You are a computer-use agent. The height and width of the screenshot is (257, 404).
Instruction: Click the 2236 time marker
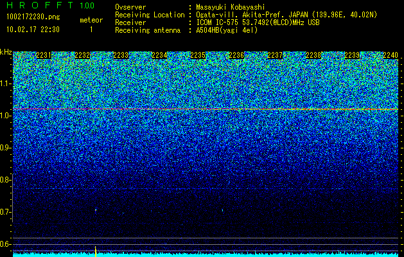tap(236, 55)
